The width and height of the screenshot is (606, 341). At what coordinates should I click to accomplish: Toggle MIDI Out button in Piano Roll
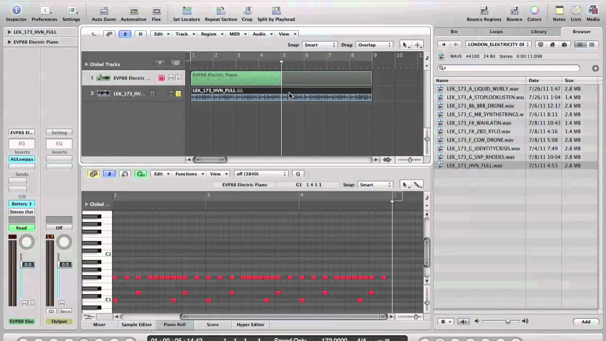pos(141,174)
